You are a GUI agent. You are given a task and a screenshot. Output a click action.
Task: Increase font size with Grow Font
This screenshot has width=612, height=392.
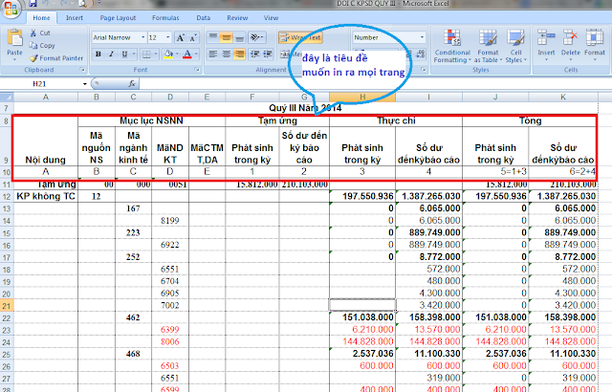pyautogui.click(x=180, y=38)
